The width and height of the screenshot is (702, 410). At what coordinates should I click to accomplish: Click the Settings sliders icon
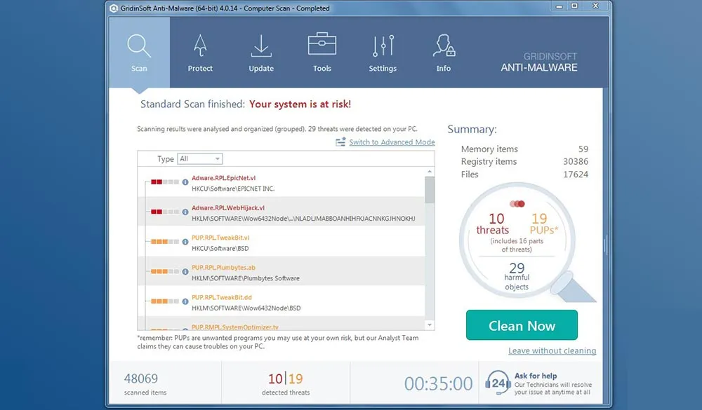point(383,45)
